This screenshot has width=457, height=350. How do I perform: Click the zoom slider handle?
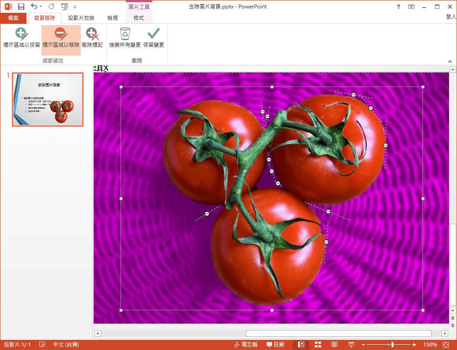(x=393, y=345)
